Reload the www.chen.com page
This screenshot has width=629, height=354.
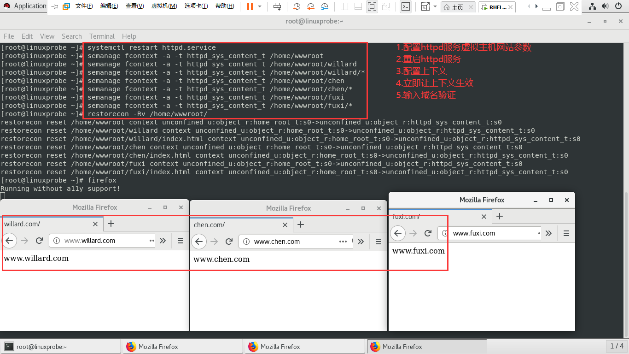[x=229, y=241]
